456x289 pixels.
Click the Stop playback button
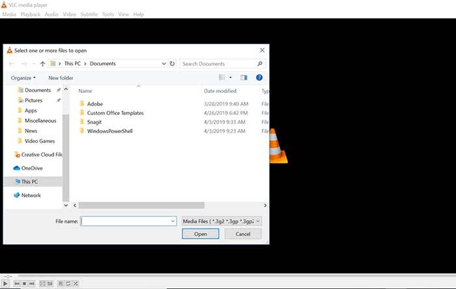point(24,284)
